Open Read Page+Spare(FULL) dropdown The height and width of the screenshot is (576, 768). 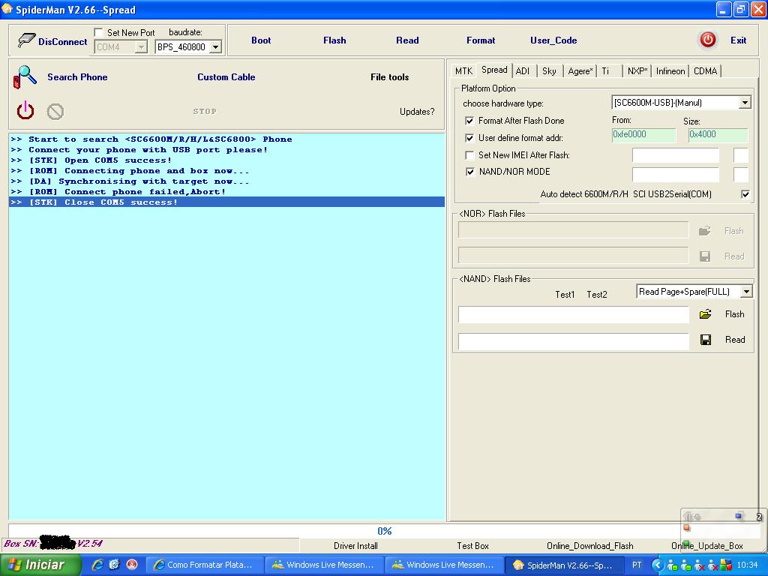(x=746, y=292)
